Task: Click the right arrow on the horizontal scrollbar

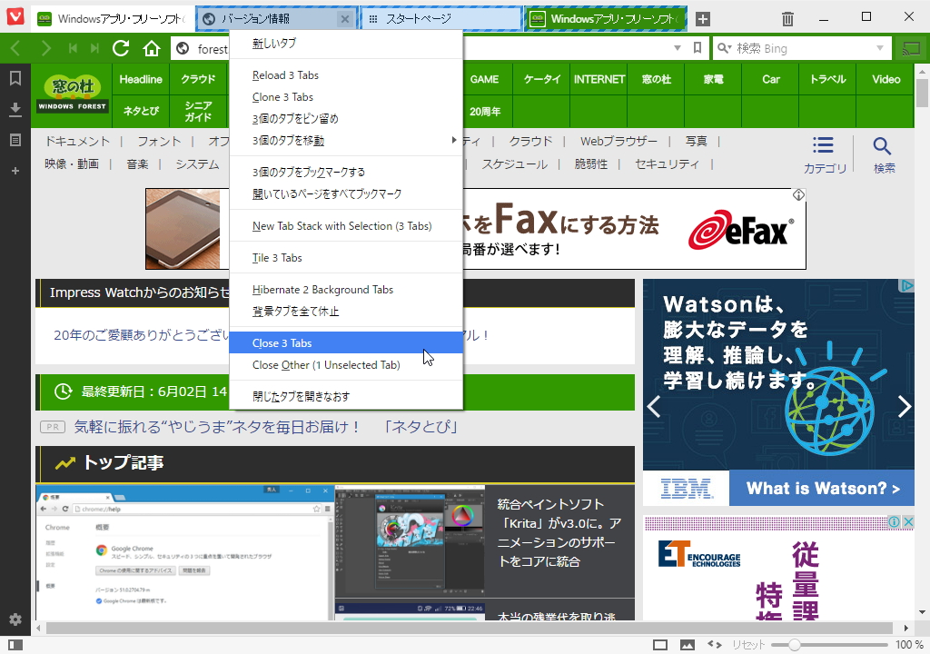Action: [x=908, y=627]
